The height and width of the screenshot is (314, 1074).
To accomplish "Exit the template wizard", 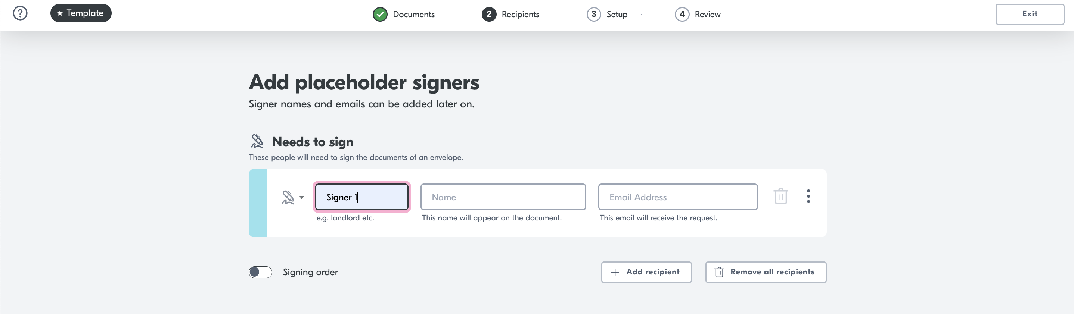I will (1030, 14).
